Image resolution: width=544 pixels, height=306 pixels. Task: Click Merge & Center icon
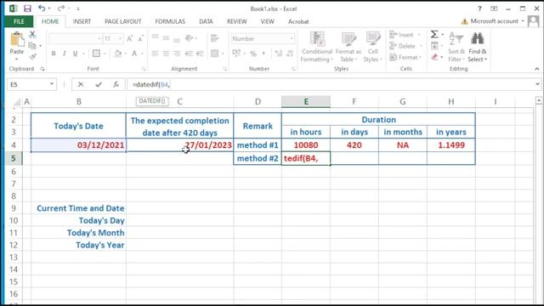pos(215,54)
